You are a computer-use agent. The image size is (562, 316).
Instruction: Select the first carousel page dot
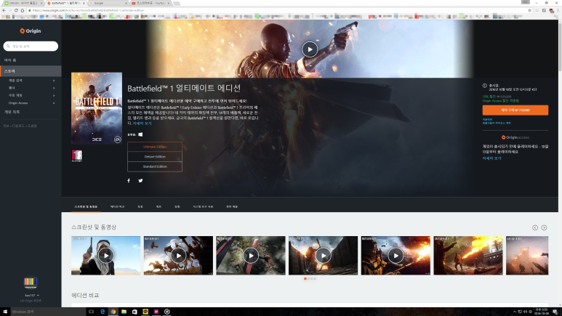click(x=305, y=279)
